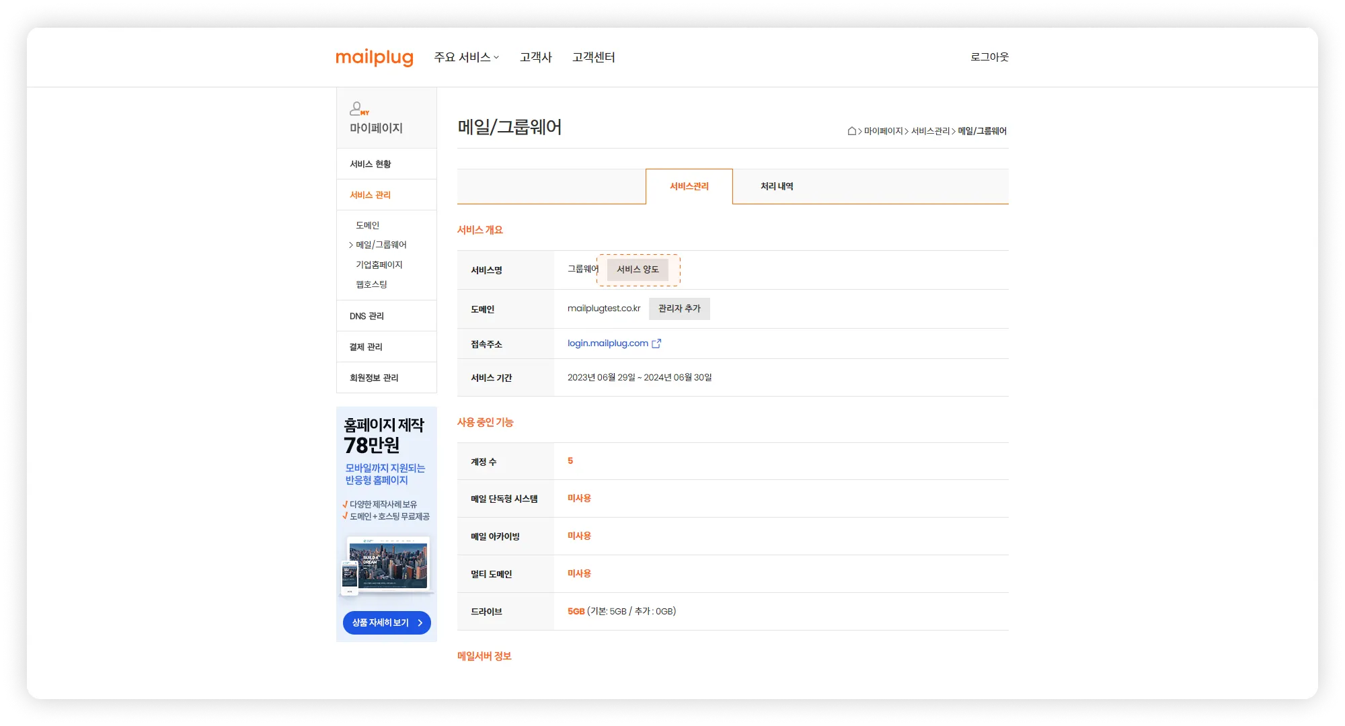The image size is (1345, 726).
Task: Open the 고객사 menu item
Action: pyautogui.click(x=535, y=57)
